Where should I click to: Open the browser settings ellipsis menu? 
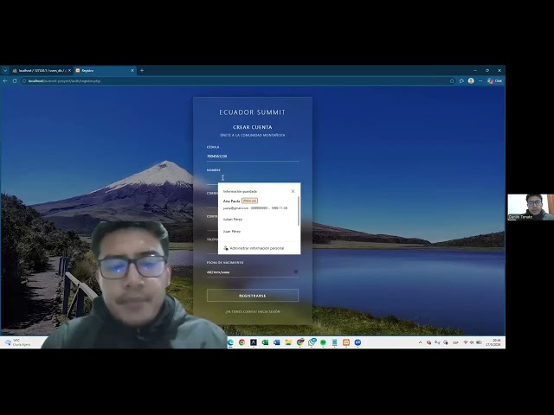[480, 80]
